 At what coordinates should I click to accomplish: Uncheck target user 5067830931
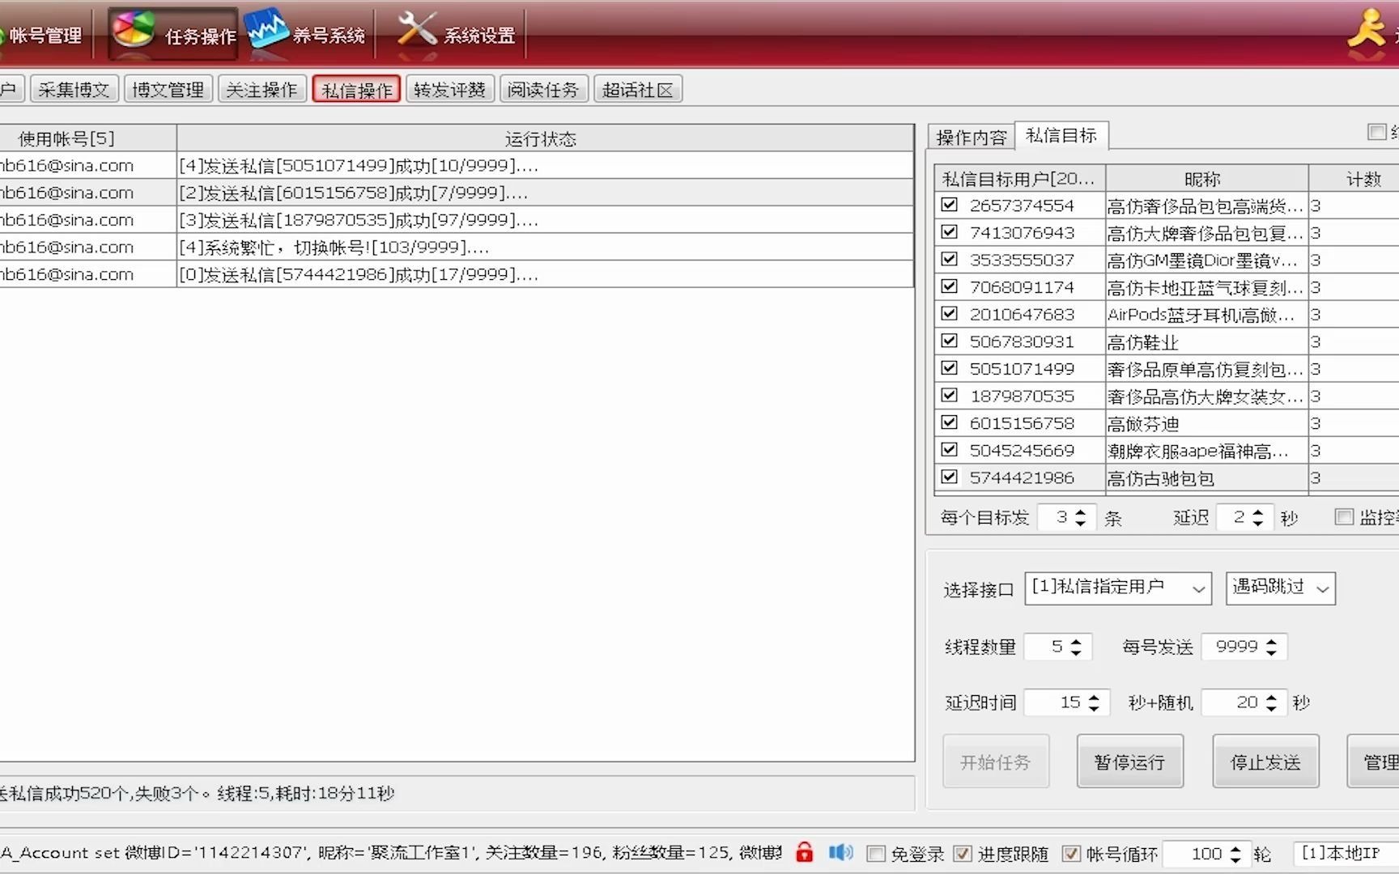[949, 341]
